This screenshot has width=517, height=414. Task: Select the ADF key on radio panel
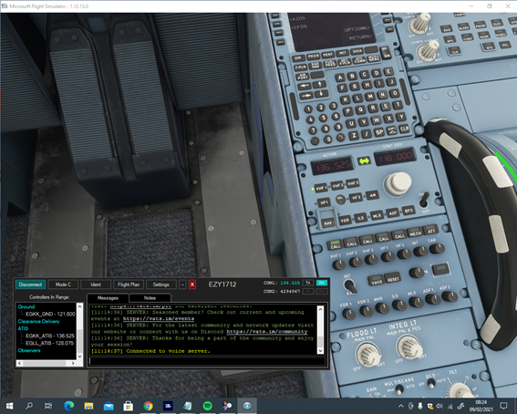[x=393, y=213]
